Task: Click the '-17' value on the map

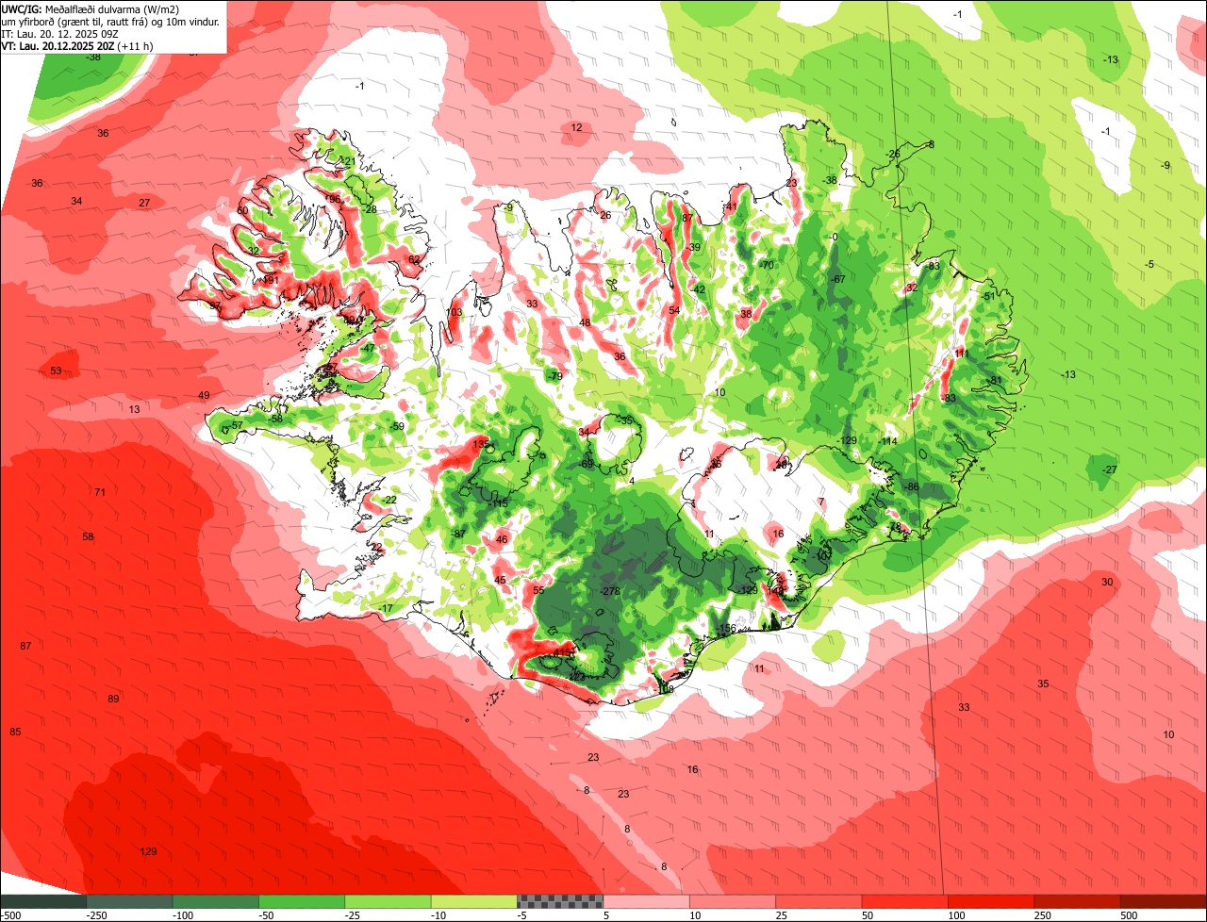Action: [386, 609]
